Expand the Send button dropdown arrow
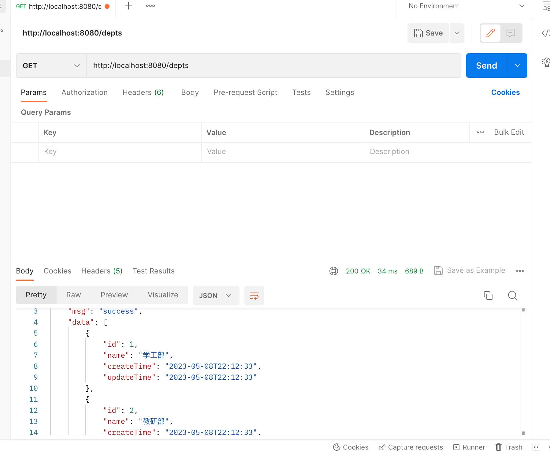The height and width of the screenshot is (452, 550). [517, 66]
